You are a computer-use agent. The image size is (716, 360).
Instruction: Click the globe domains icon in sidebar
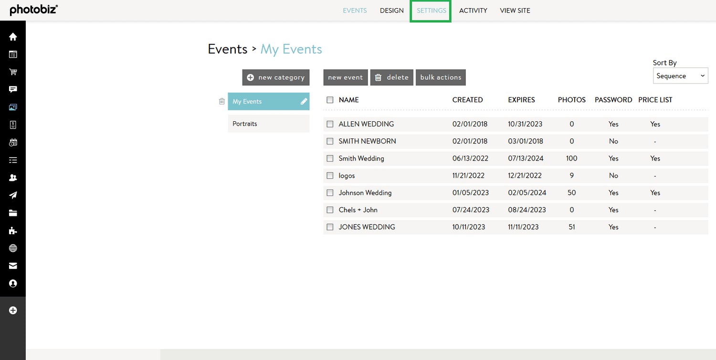(13, 248)
